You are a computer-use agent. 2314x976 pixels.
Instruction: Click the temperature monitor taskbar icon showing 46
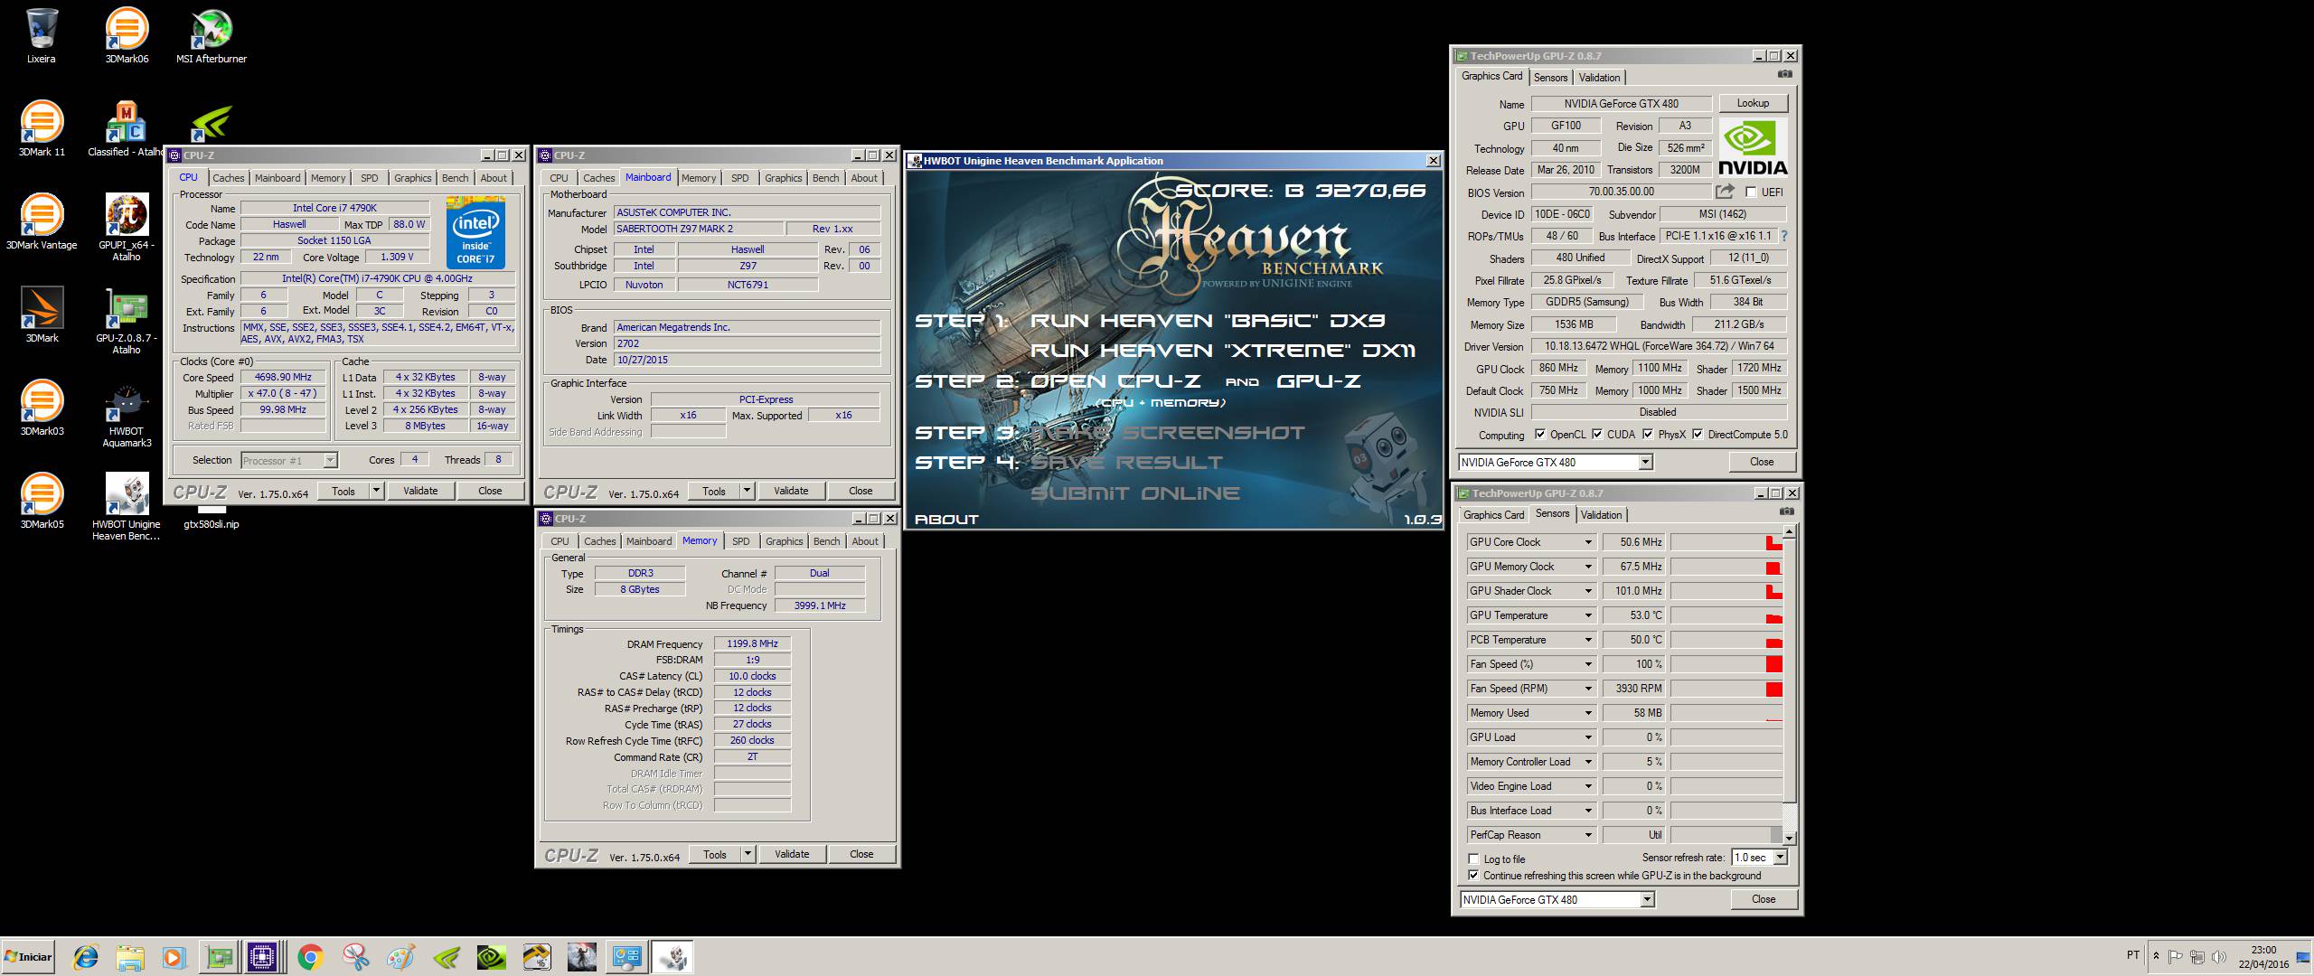tap(536, 957)
